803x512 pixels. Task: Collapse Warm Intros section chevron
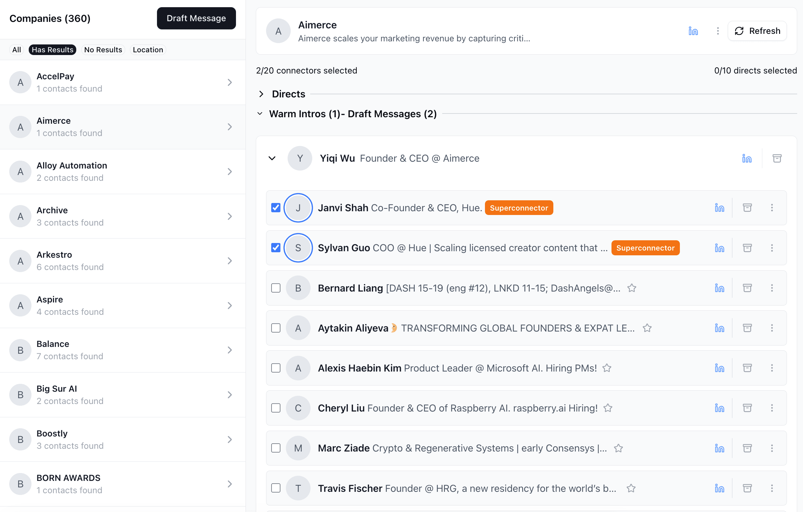click(x=260, y=114)
